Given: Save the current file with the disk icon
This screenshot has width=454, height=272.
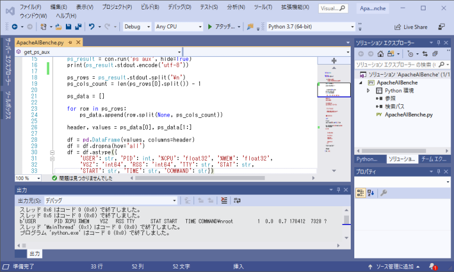Looking at the screenshot, I should pos(68,27).
